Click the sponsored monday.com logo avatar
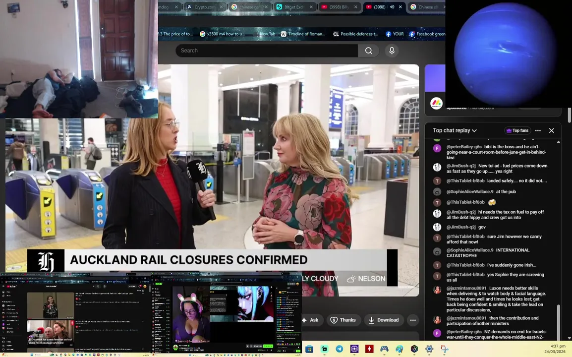The image size is (572, 357). click(436, 104)
